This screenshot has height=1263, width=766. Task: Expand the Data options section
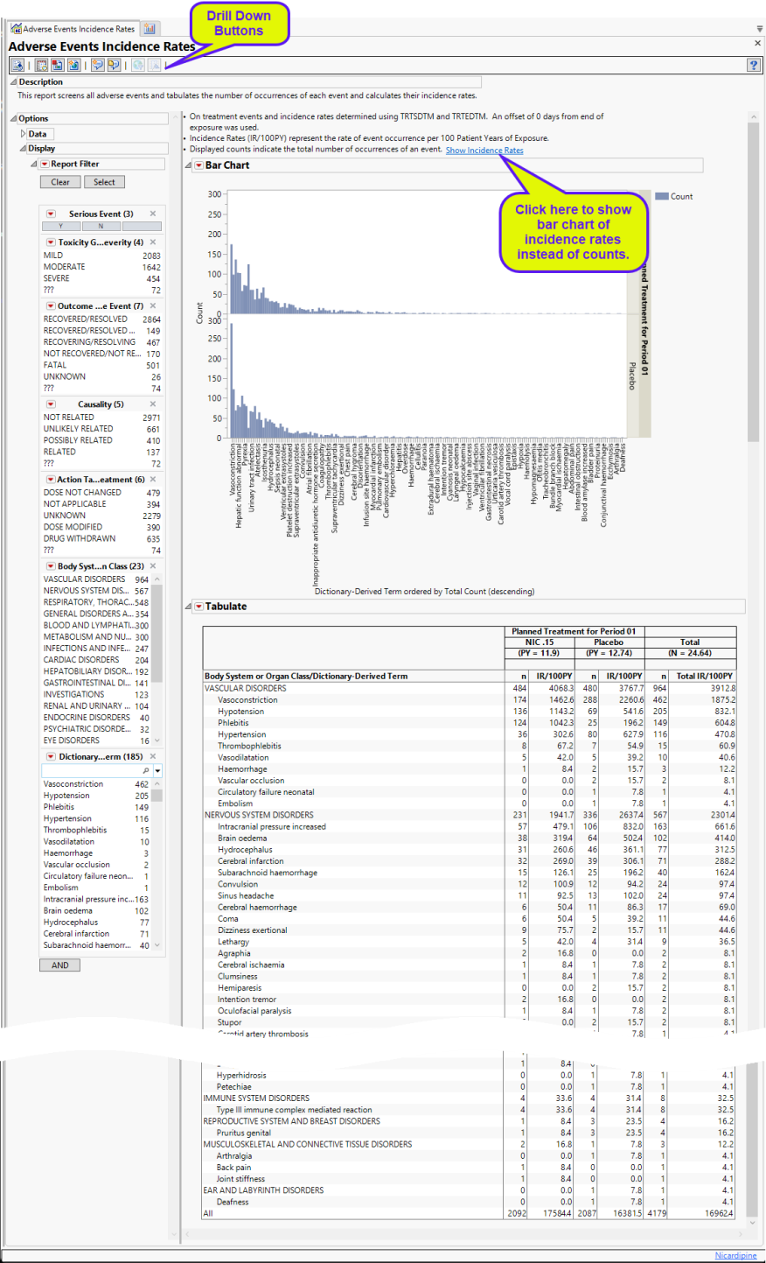pyautogui.click(x=24, y=134)
